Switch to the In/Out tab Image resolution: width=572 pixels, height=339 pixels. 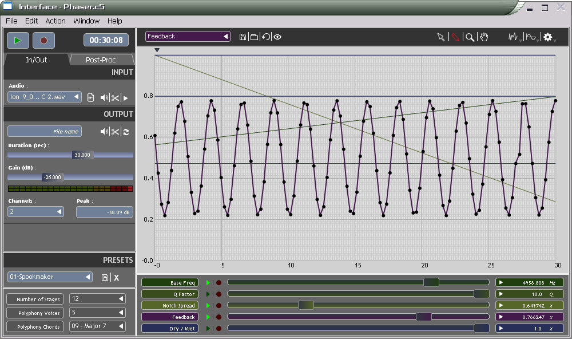click(x=37, y=60)
